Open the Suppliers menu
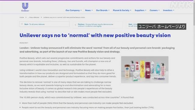The image size is (195, 110). [140, 10]
